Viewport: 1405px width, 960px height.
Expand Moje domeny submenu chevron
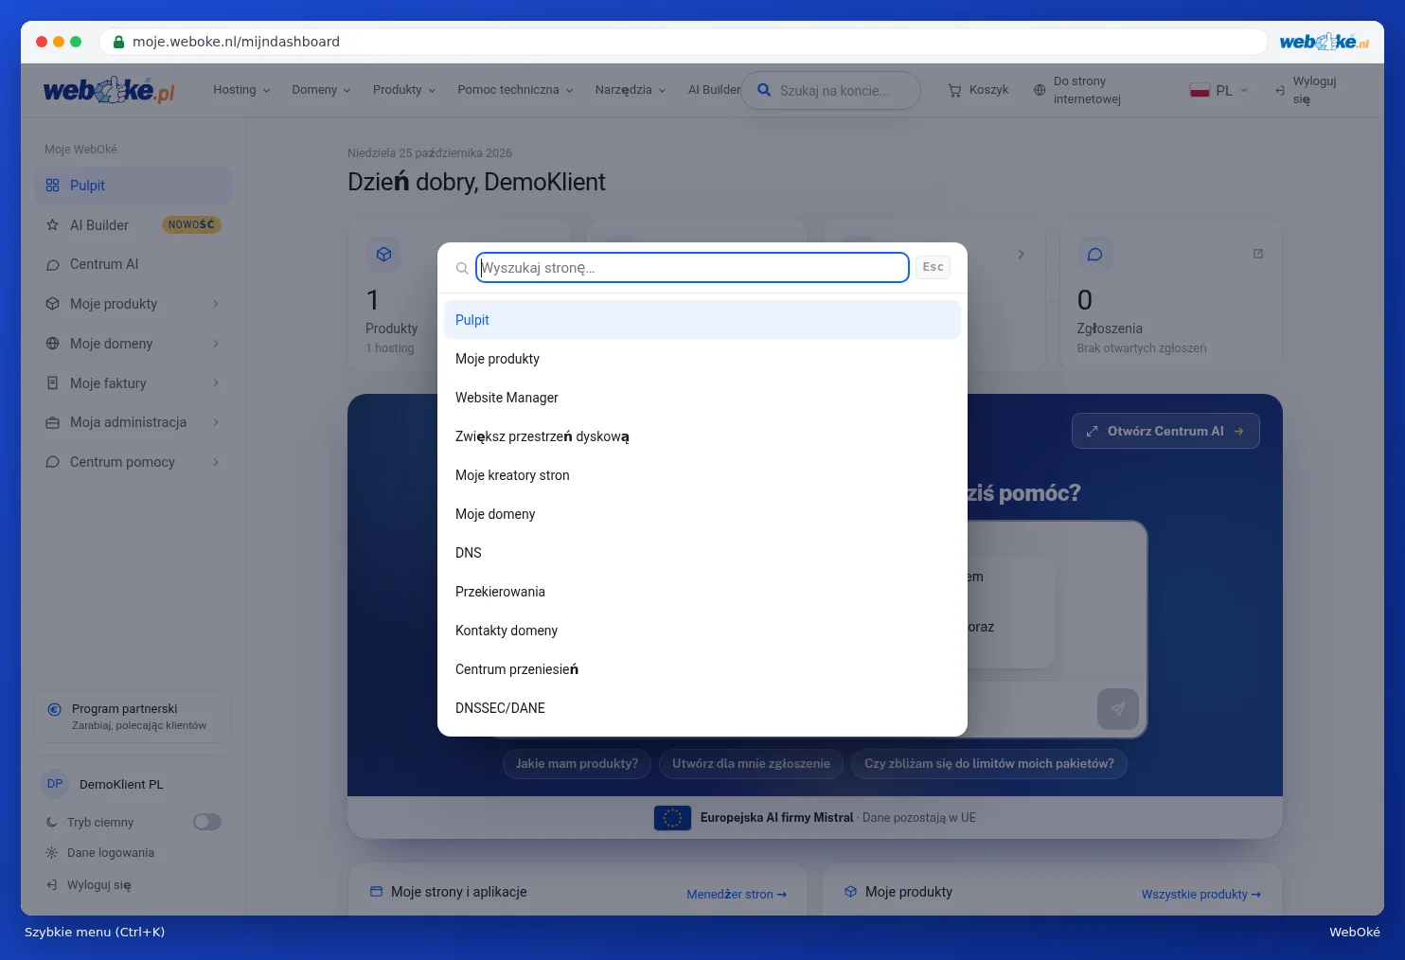point(216,344)
